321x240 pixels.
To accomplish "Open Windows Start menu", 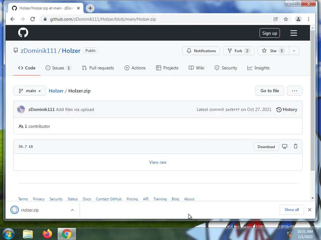I will coord(8,234).
